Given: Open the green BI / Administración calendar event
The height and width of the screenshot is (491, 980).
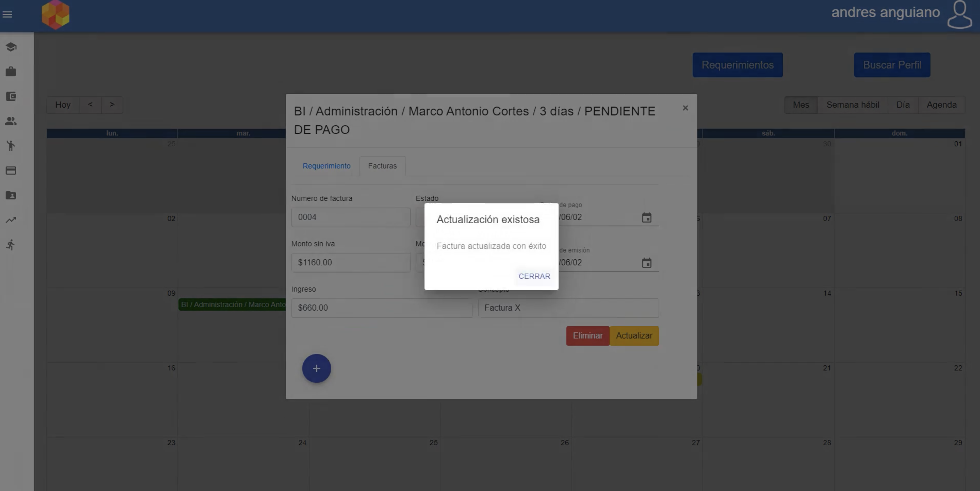Looking at the screenshot, I should point(232,305).
